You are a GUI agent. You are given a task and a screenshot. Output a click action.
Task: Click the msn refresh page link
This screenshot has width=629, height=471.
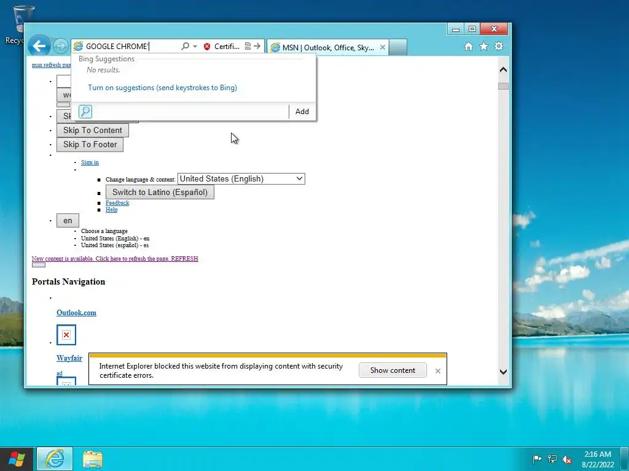click(x=52, y=65)
